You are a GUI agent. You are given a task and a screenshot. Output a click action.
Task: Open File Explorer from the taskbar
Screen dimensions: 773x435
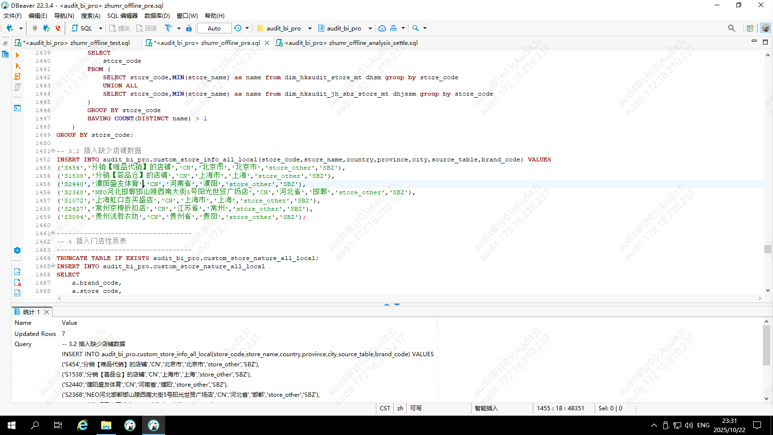[106, 425]
